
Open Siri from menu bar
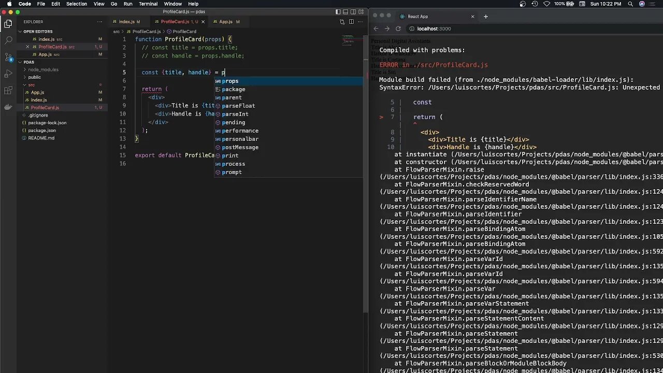point(642,4)
